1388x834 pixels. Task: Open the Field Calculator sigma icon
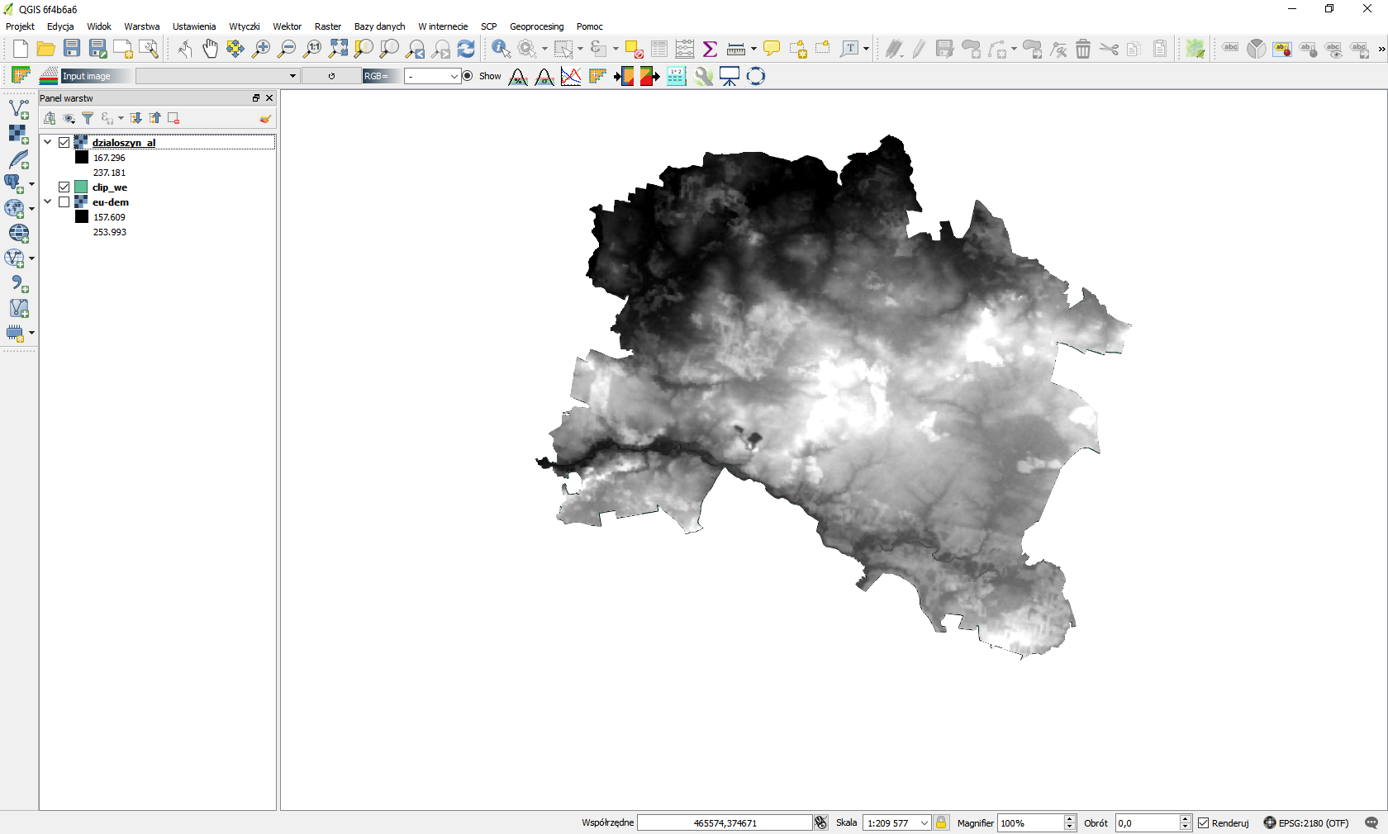710,49
